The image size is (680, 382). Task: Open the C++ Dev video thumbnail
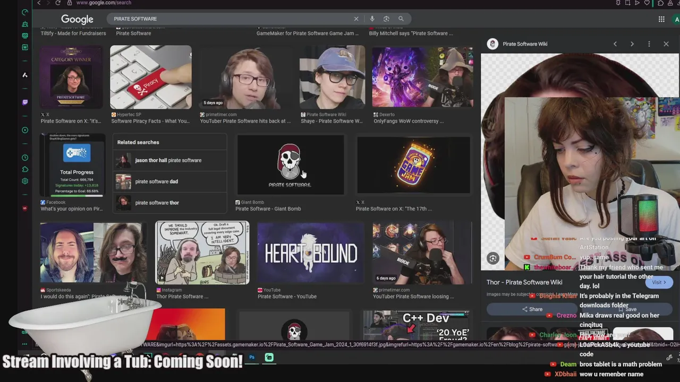point(416,325)
